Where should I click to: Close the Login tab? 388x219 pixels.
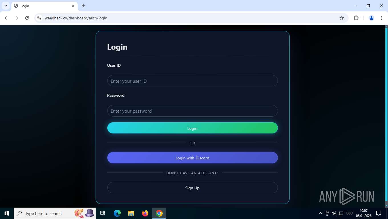[73, 6]
